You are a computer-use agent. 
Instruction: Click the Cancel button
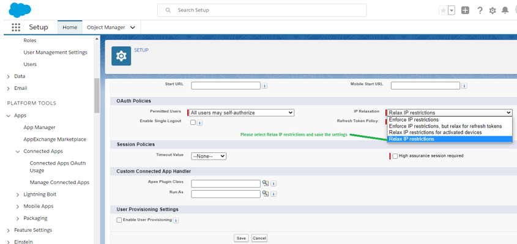point(259,238)
